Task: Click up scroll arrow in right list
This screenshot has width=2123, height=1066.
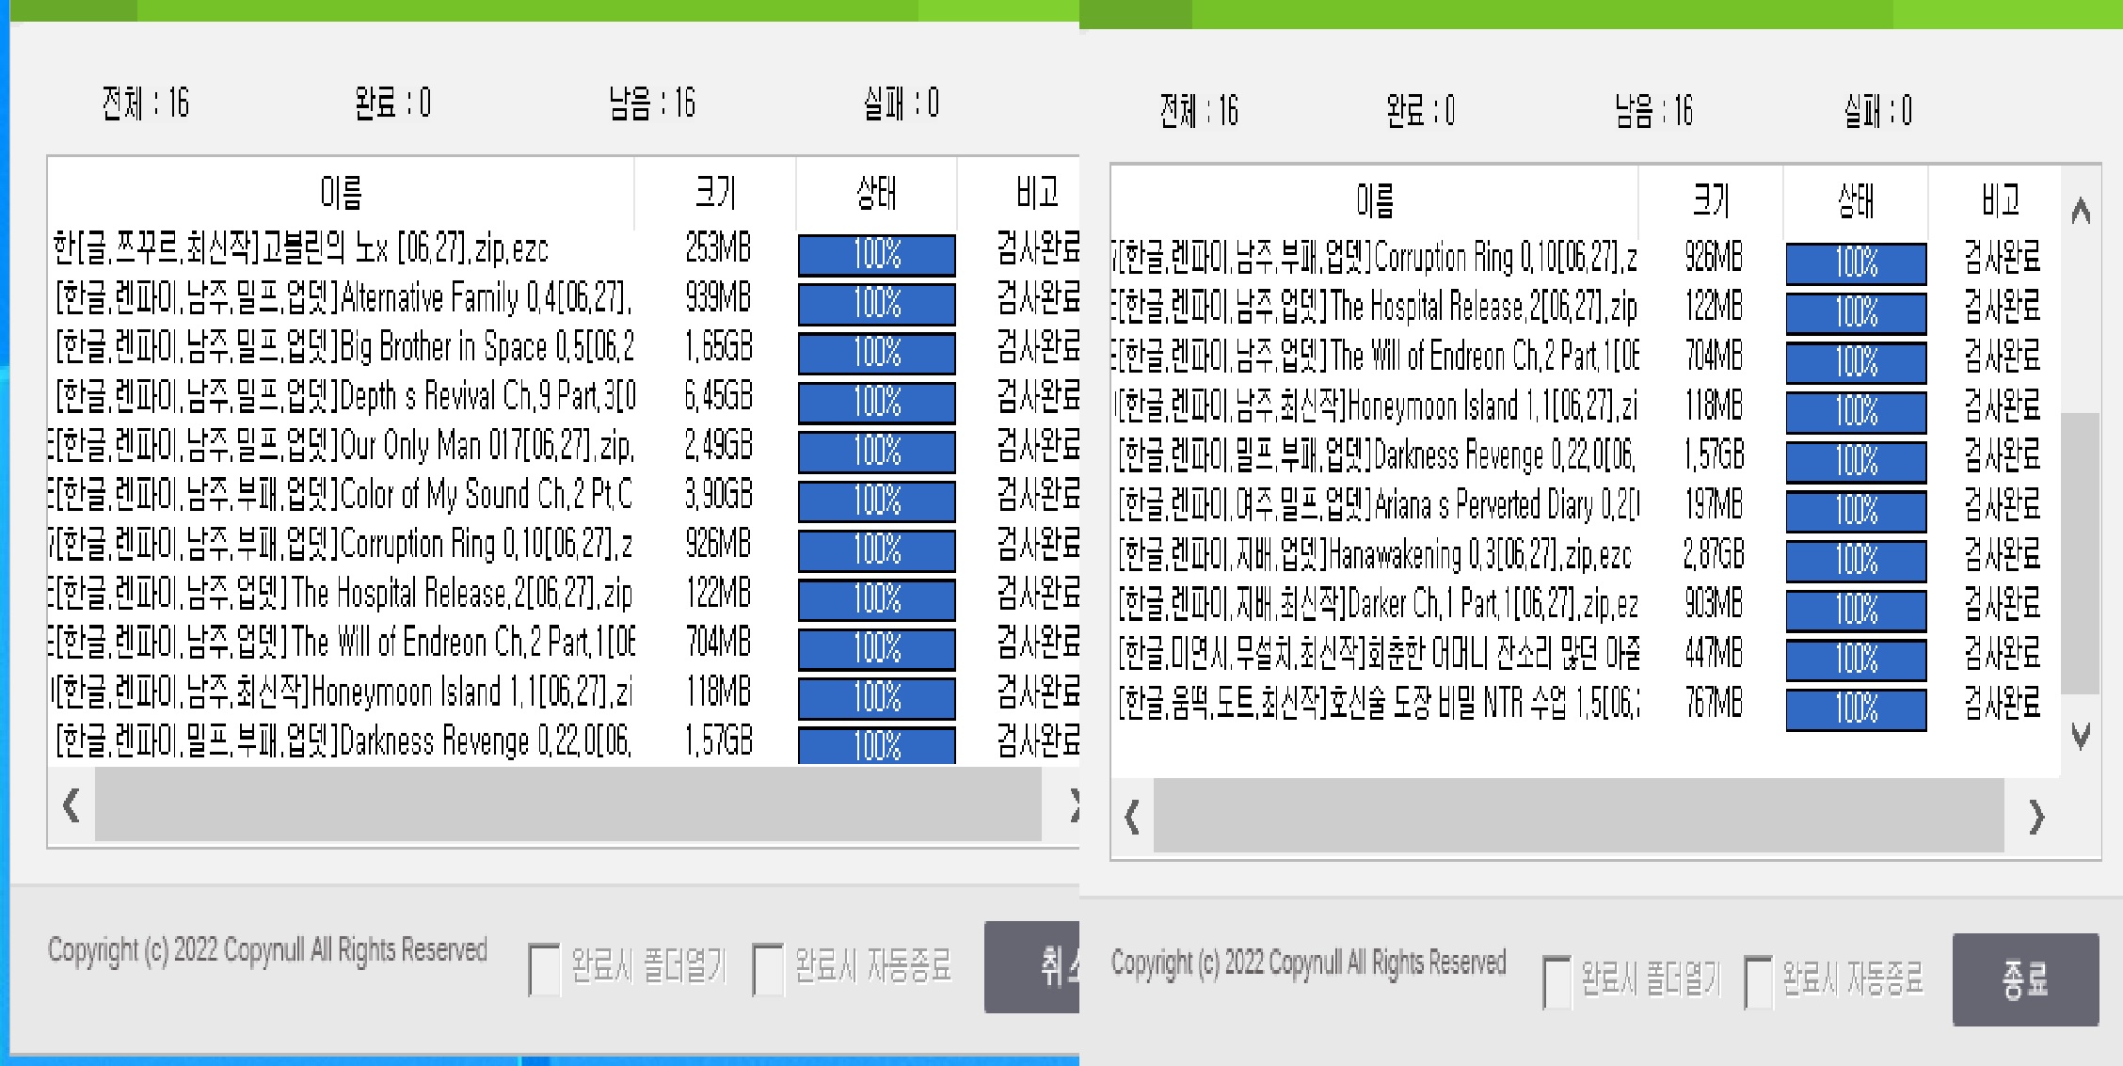Action: pos(2081,211)
